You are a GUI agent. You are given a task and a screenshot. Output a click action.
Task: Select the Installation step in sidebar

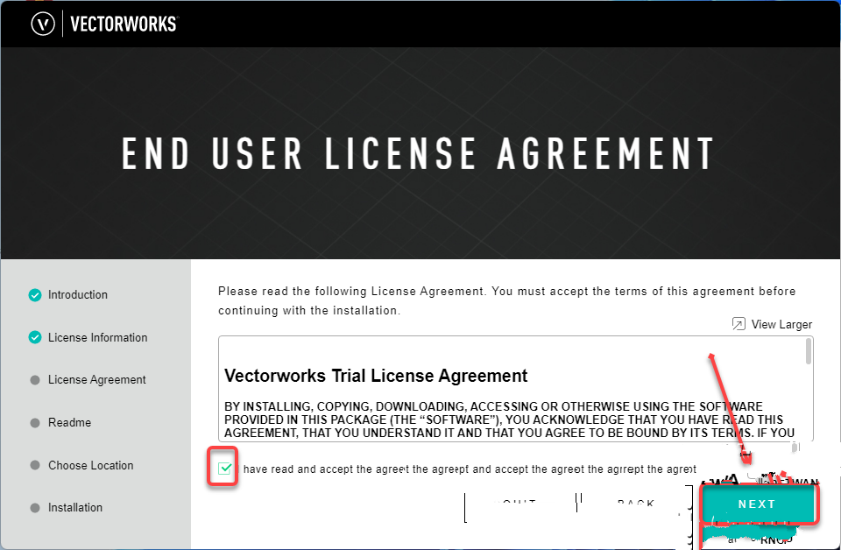pos(75,508)
